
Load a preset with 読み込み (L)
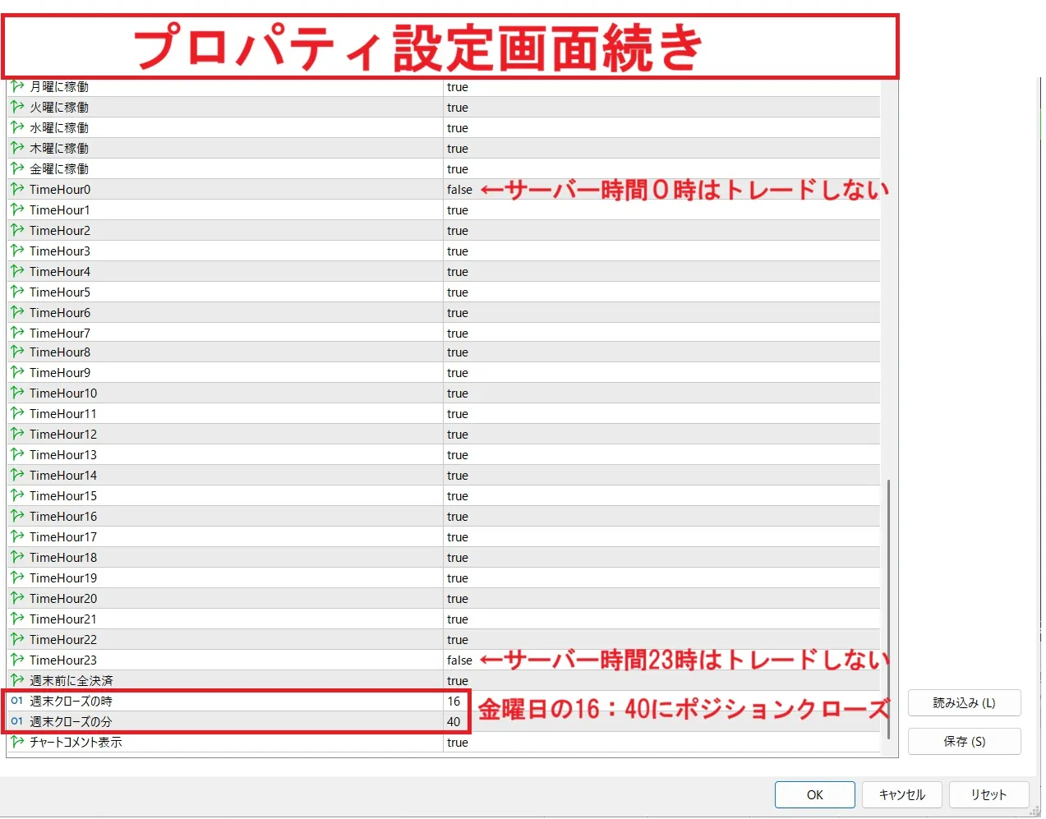(x=964, y=703)
